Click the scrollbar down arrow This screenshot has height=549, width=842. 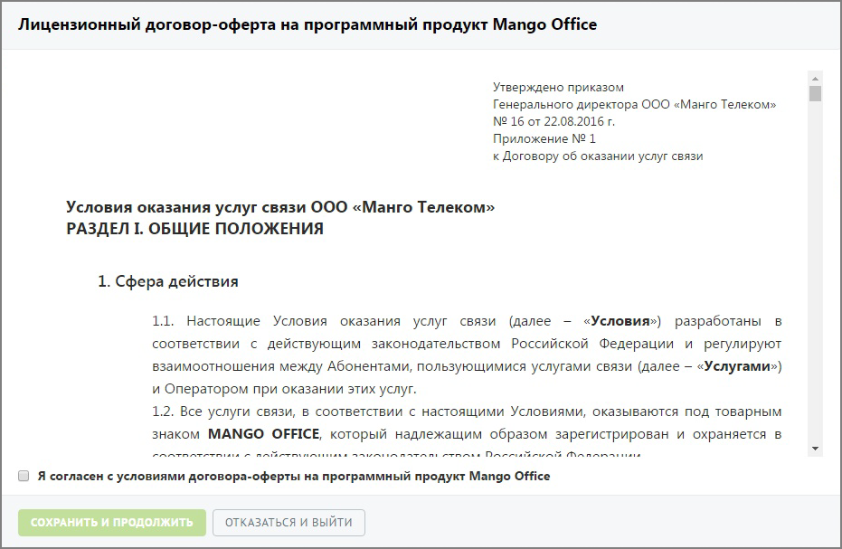(815, 448)
